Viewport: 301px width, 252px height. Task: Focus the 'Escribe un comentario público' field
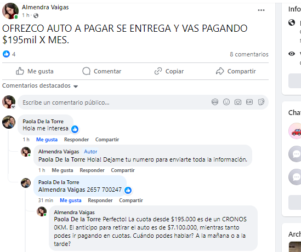pos(115,102)
